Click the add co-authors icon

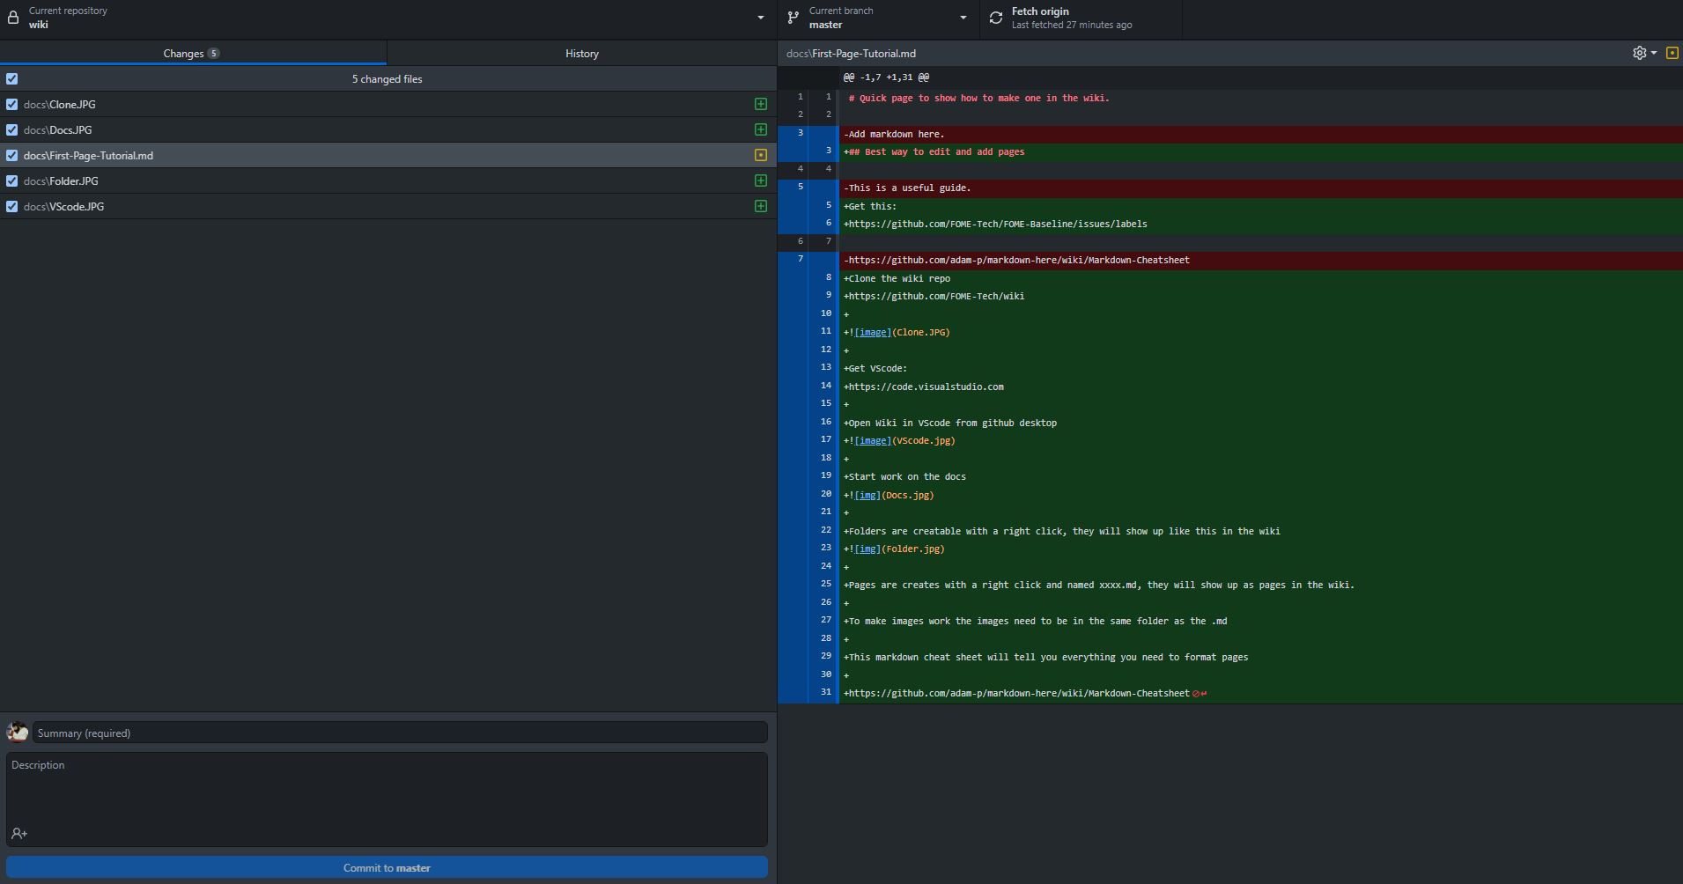click(19, 833)
